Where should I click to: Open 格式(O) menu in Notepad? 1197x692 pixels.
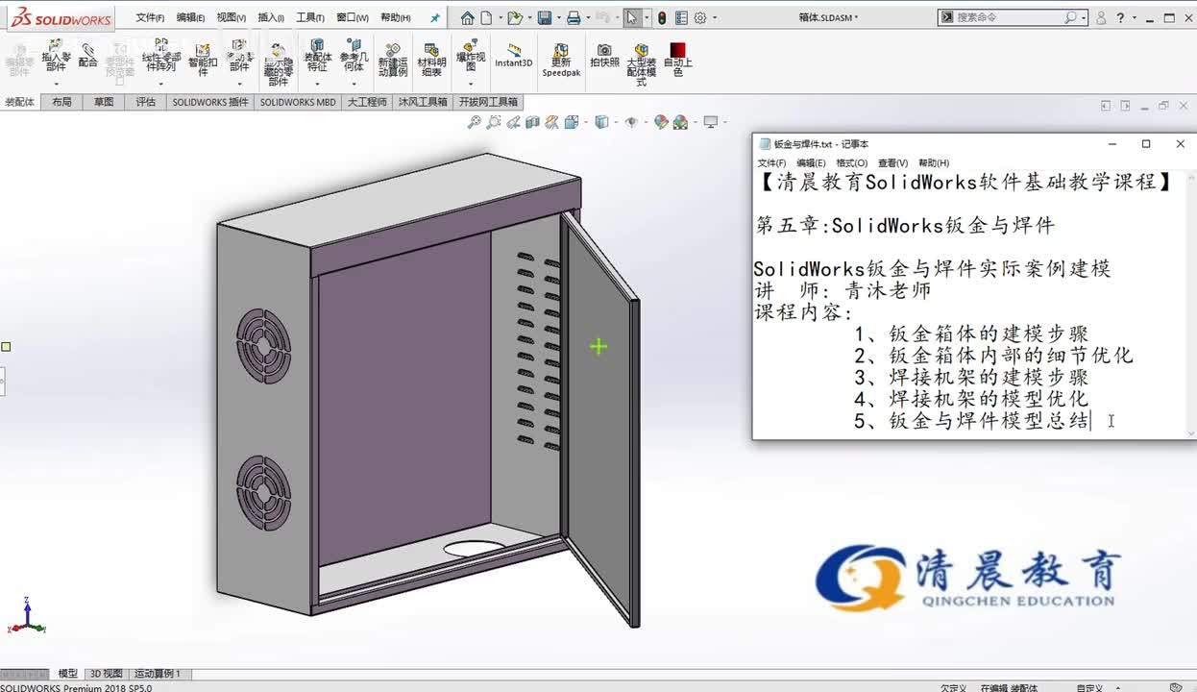851,163
